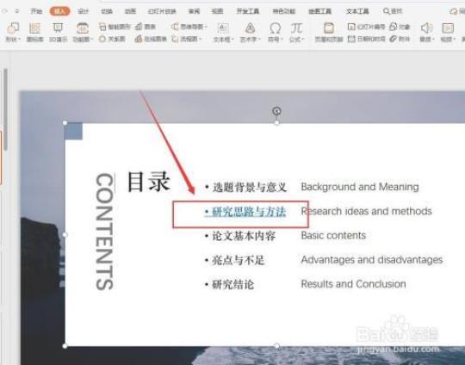This screenshot has width=465, height=365.
Task: Insert a 图表 chart
Action: click(146, 27)
